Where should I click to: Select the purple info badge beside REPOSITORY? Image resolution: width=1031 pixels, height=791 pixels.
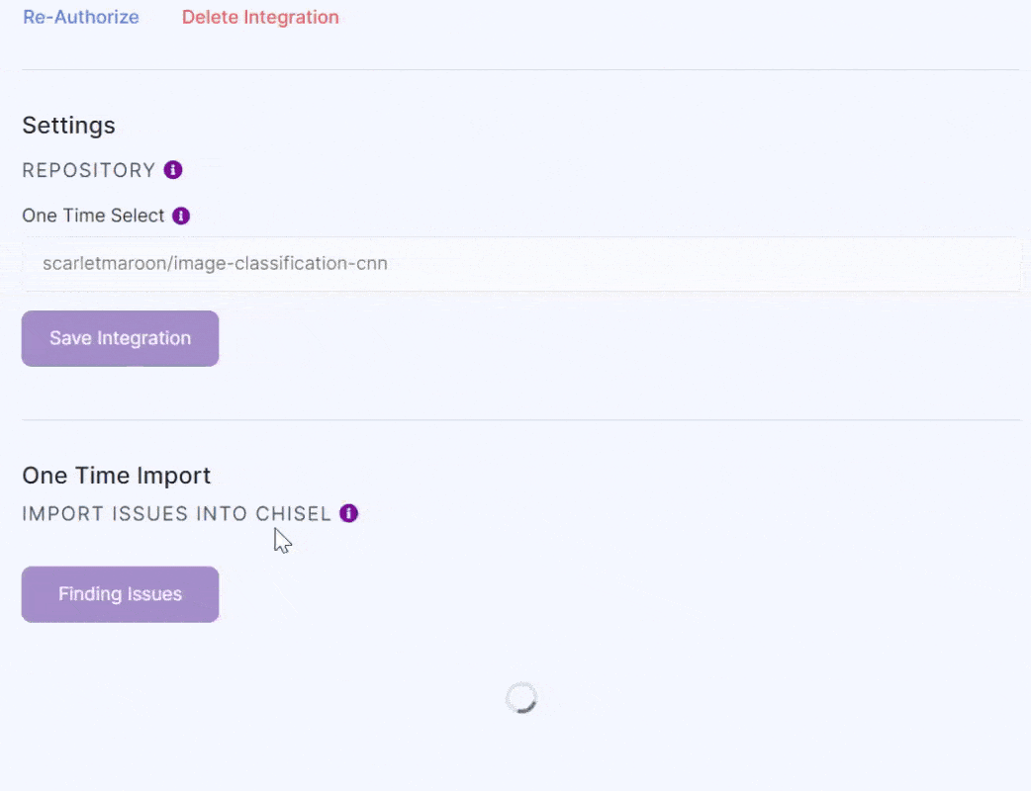coord(172,169)
